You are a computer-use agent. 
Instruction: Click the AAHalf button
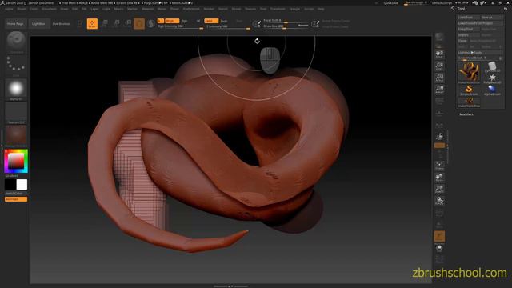coord(439,90)
